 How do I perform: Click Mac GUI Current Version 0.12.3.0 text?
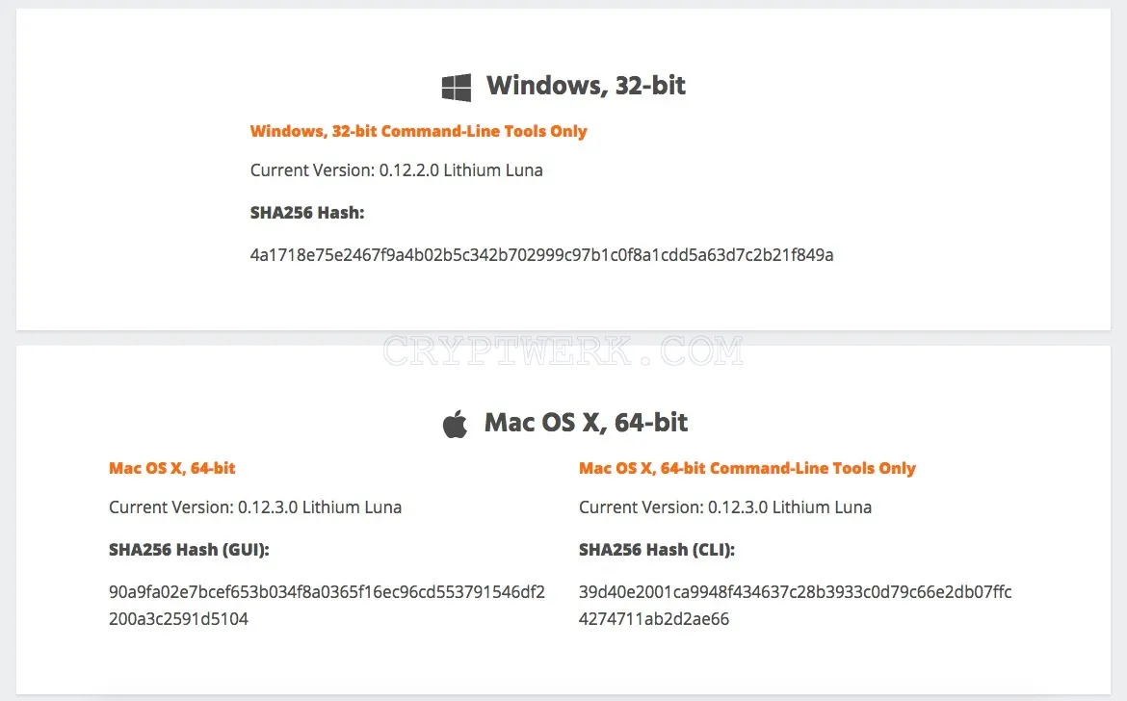click(255, 507)
